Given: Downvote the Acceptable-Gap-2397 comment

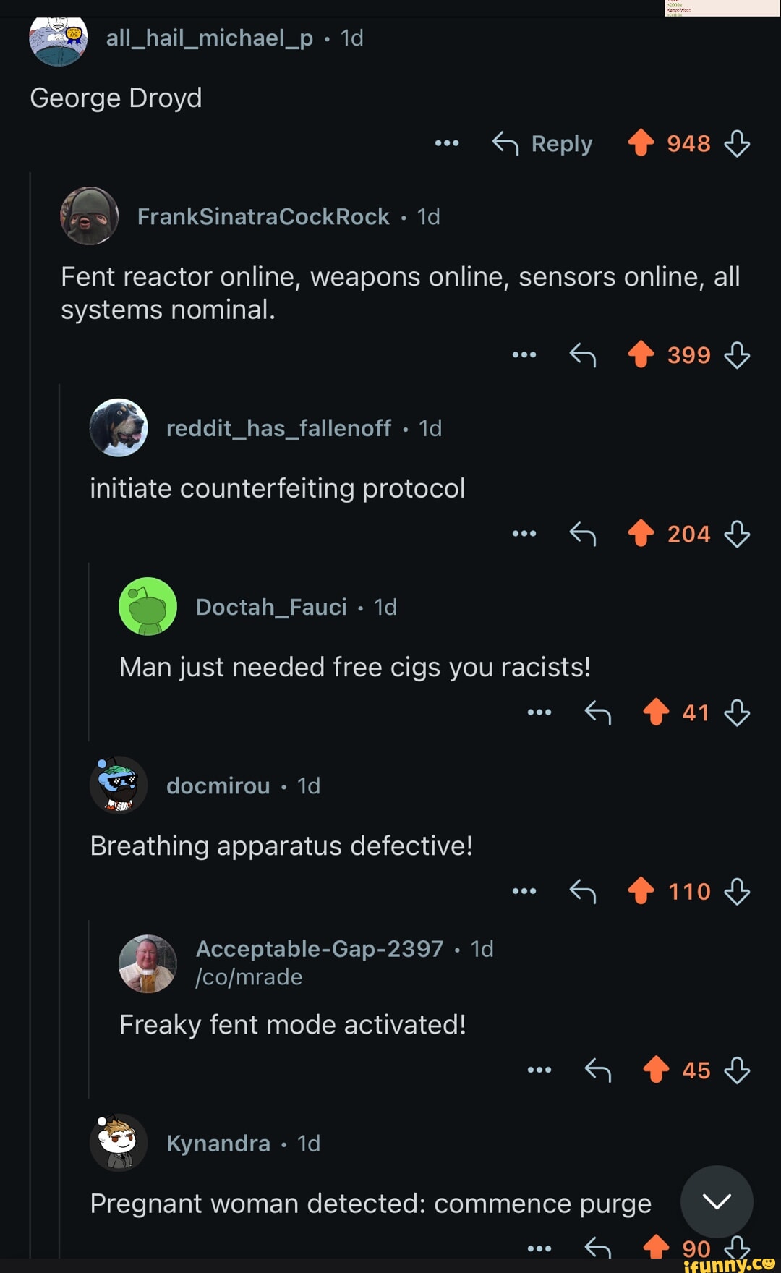Looking at the screenshot, I should pos(737,1070).
